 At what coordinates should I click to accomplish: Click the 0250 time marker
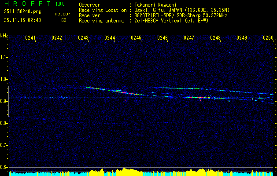point(268,38)
